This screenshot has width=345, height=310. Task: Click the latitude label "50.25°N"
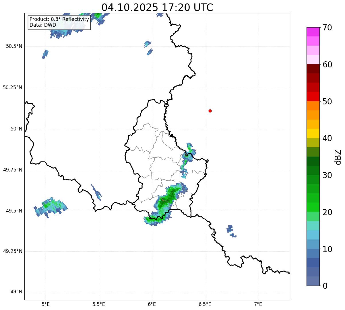12,87
